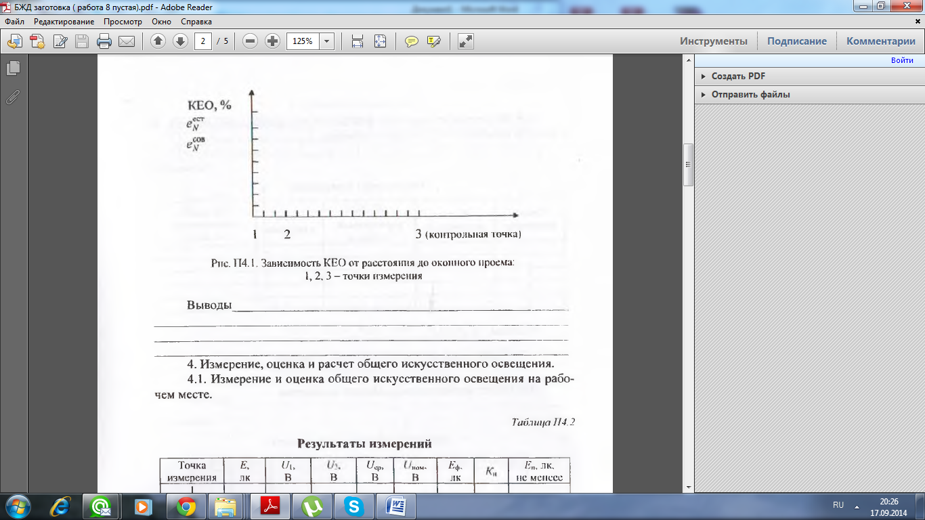
Task: Open the Комментарии pane
Action: click(881, 41)
